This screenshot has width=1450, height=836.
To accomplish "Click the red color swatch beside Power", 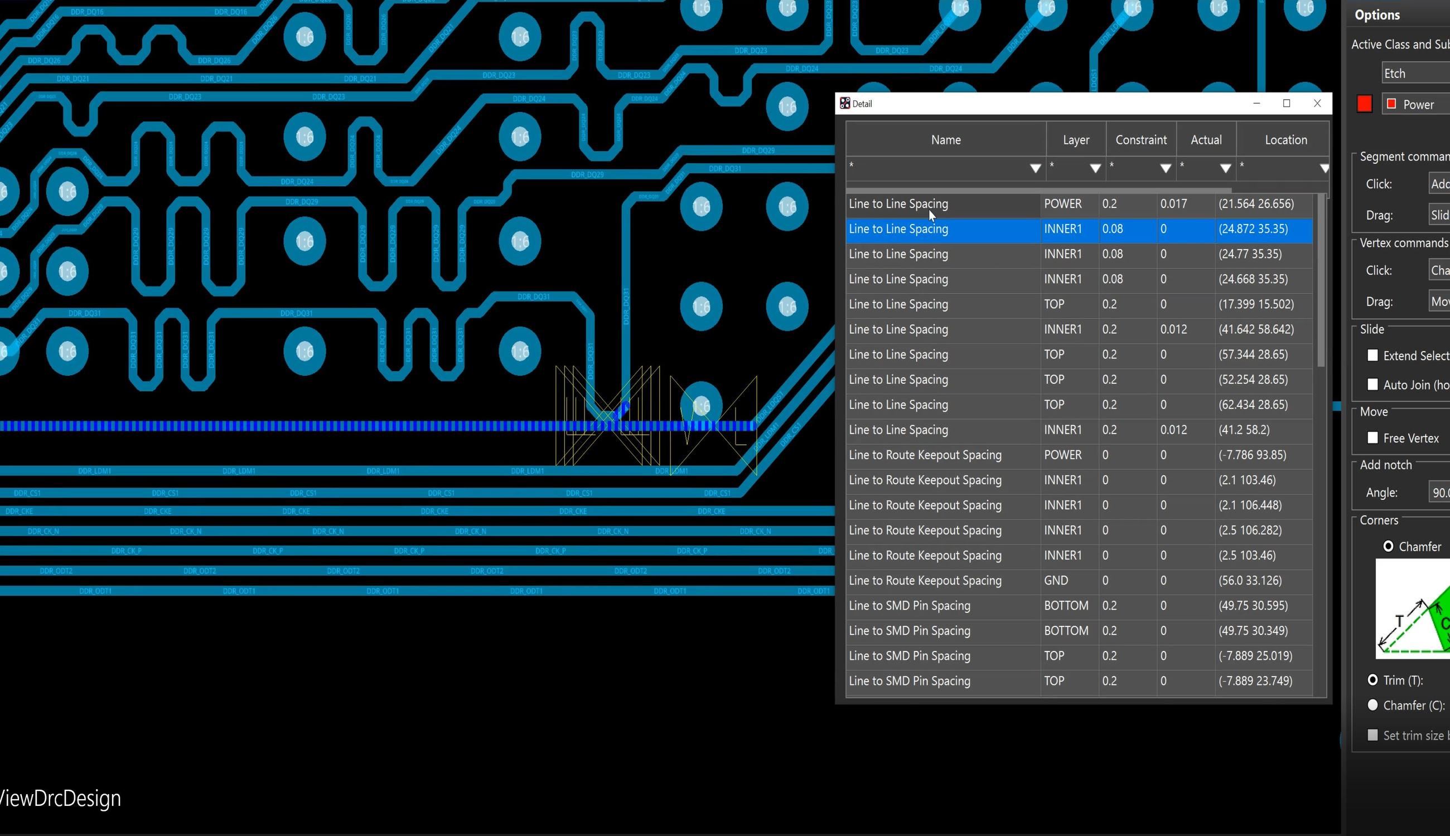I will click(x=1365, y=104).
